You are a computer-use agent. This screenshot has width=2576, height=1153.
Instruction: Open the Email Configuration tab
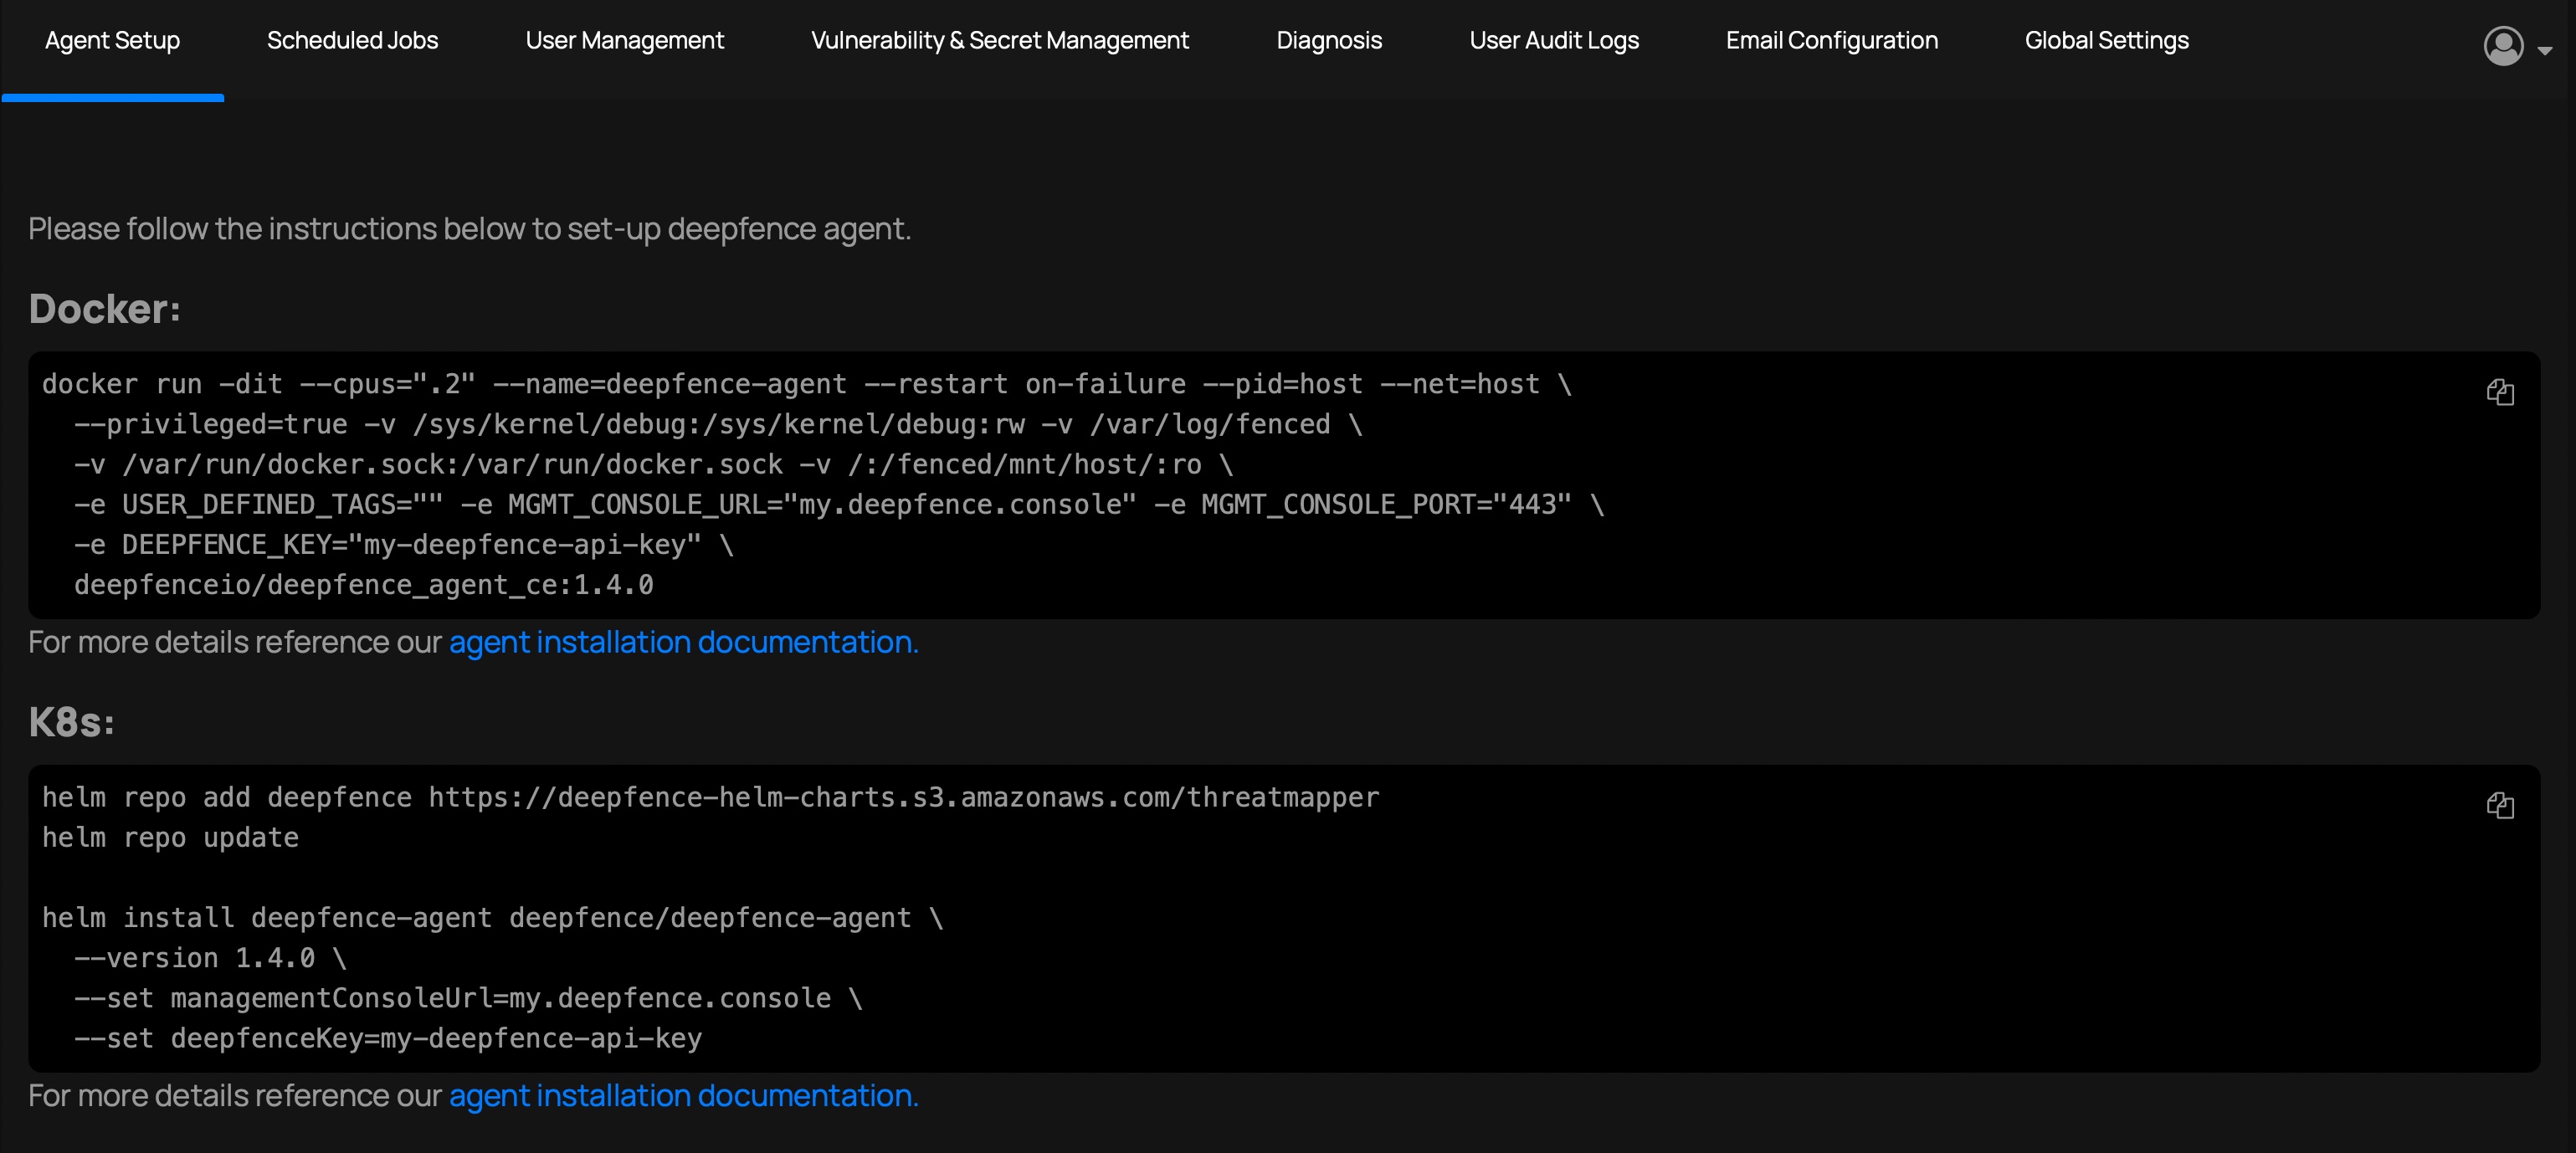pos(1831,41)
